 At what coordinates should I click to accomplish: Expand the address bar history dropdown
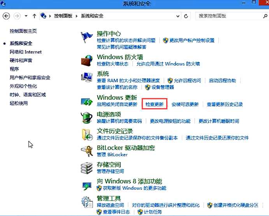pos(178,16)
